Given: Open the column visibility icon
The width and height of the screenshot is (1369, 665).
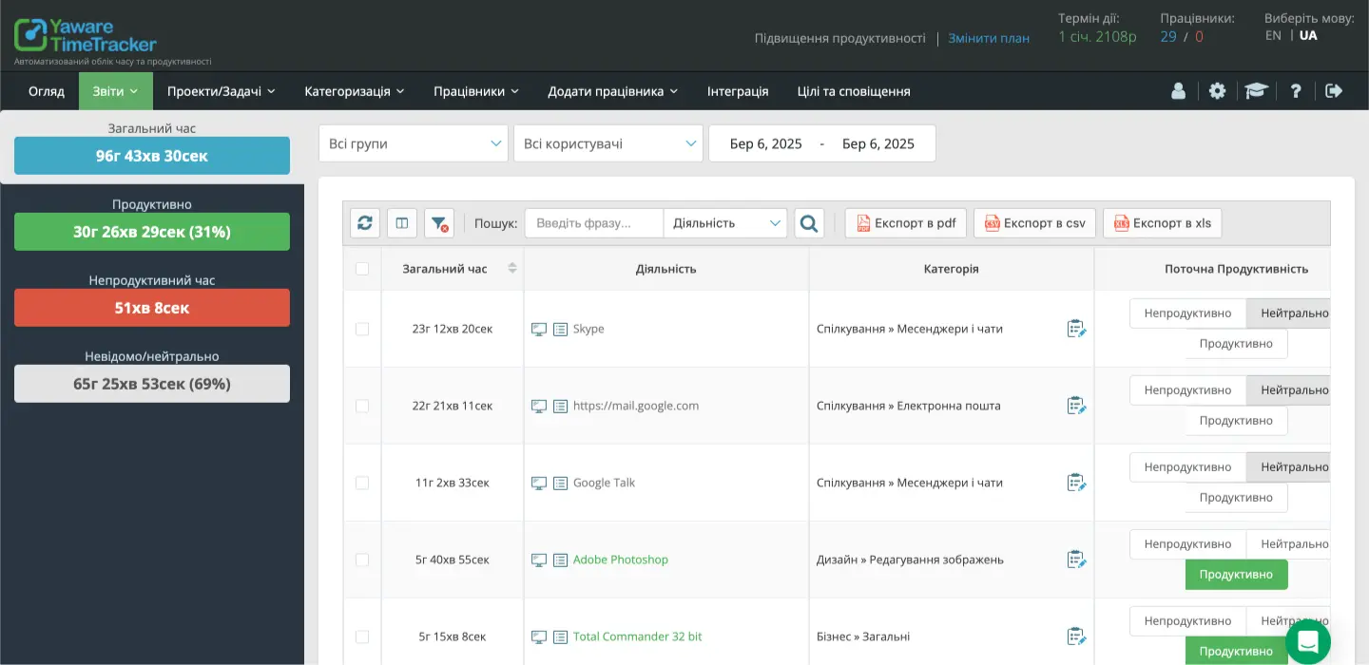Looking at the screenshot, I should click(x=402, y=223).
